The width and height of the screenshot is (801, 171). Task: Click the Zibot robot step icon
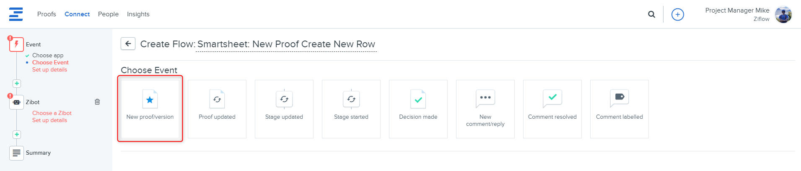coord(16,102)
